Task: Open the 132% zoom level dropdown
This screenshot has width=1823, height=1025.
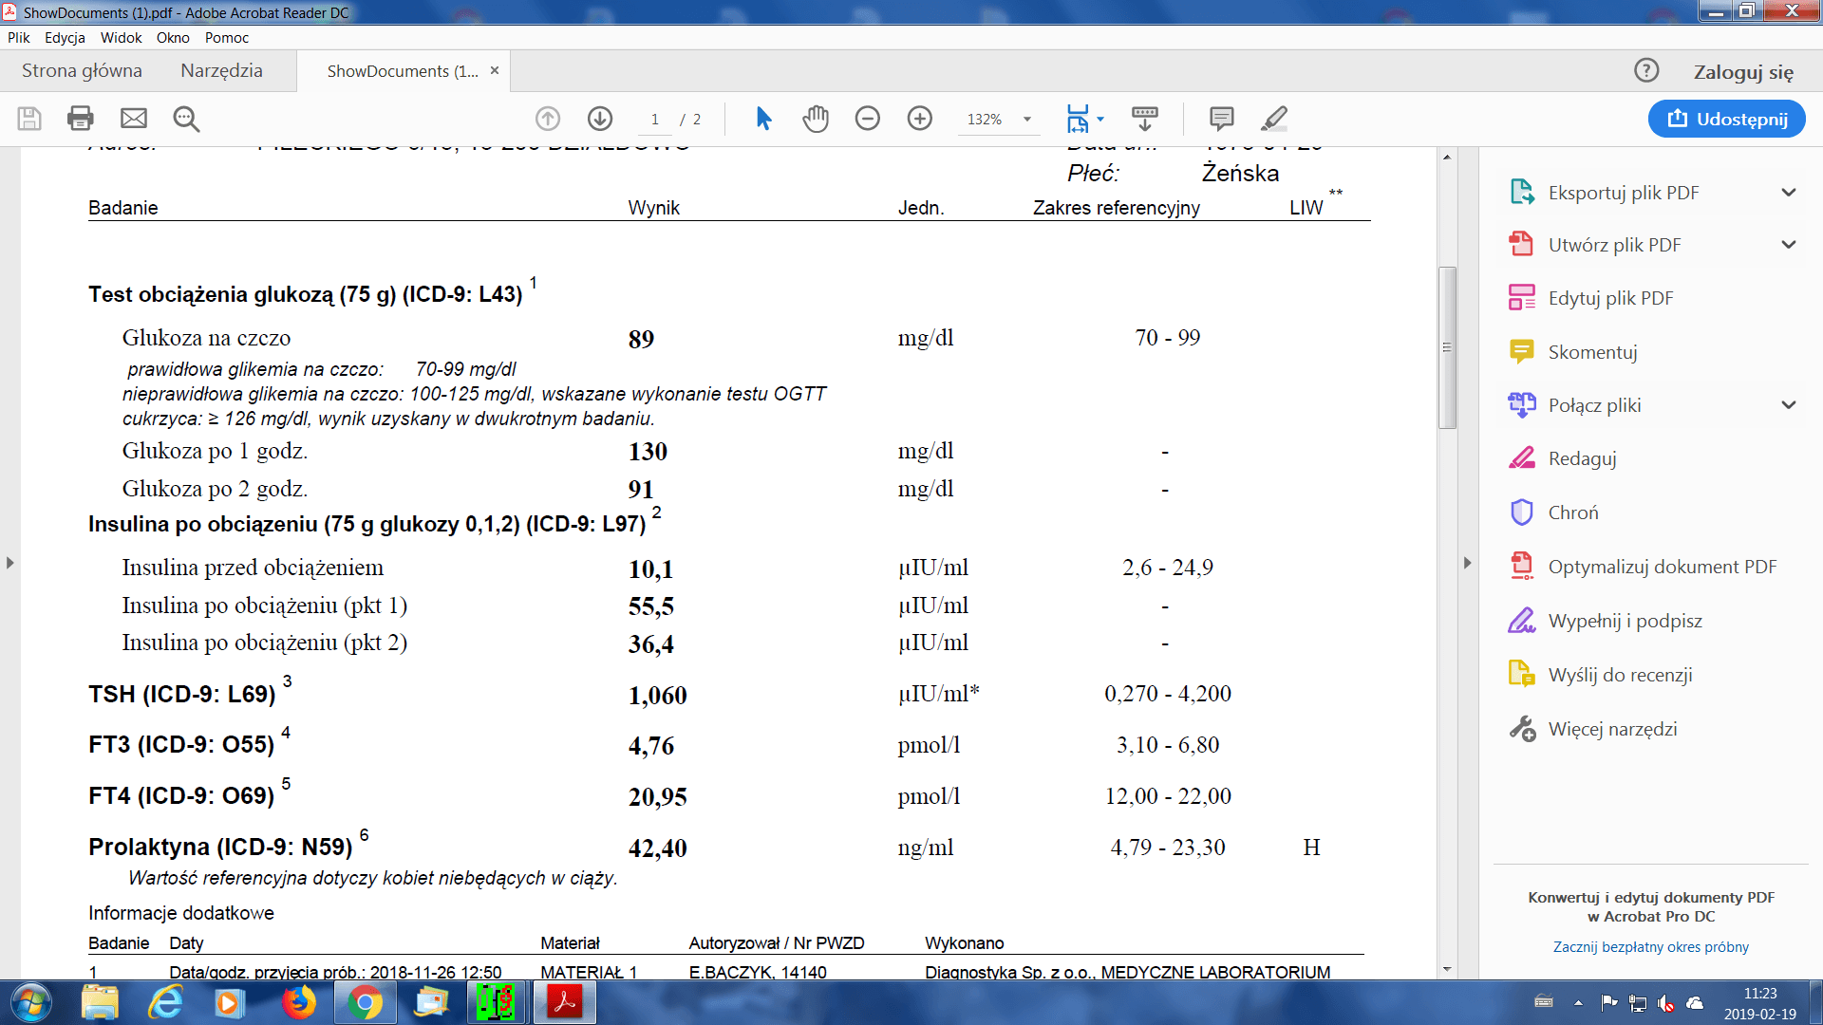Action: tap(1026, 120)
